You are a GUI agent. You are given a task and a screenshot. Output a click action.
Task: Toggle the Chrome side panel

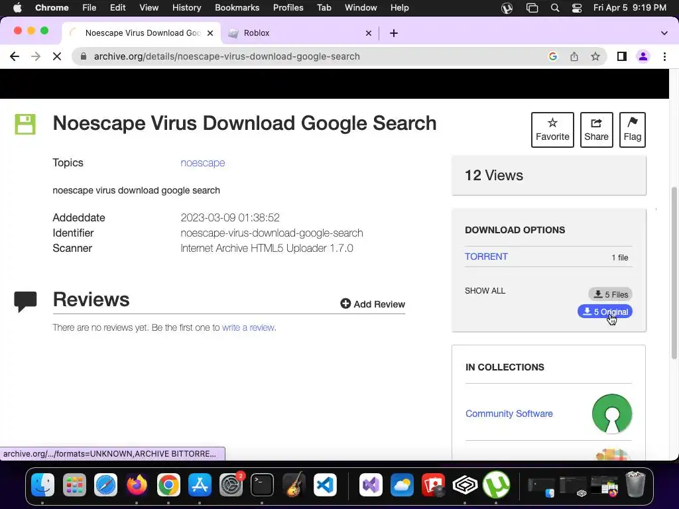pos(621,56)
